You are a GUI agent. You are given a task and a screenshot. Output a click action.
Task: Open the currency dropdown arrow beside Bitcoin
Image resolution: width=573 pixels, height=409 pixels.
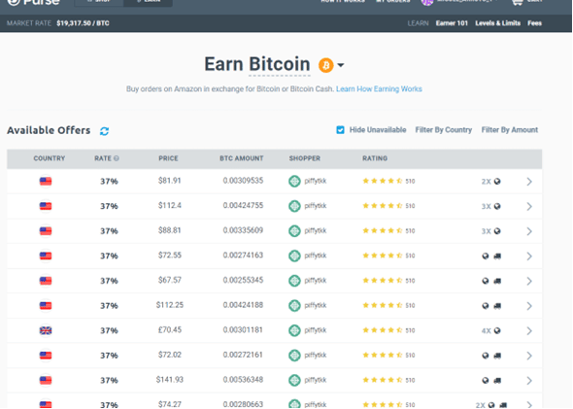(341, 65)
